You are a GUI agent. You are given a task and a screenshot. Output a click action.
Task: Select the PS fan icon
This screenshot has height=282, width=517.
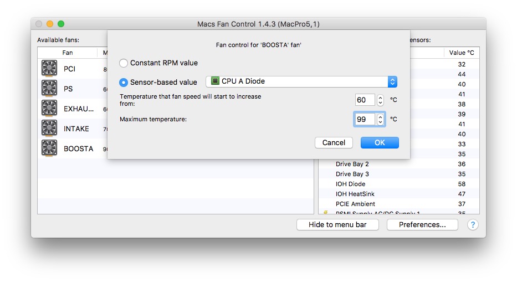49,88
